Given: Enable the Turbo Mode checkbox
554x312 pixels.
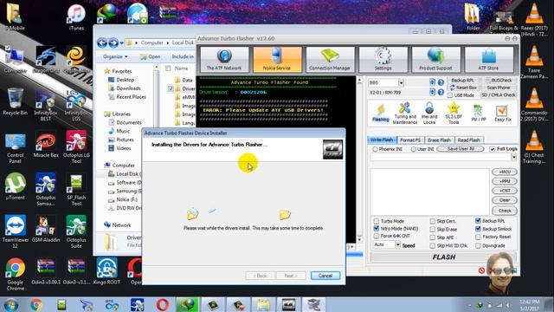Looking at the screenshot, I should coord(377,221).
